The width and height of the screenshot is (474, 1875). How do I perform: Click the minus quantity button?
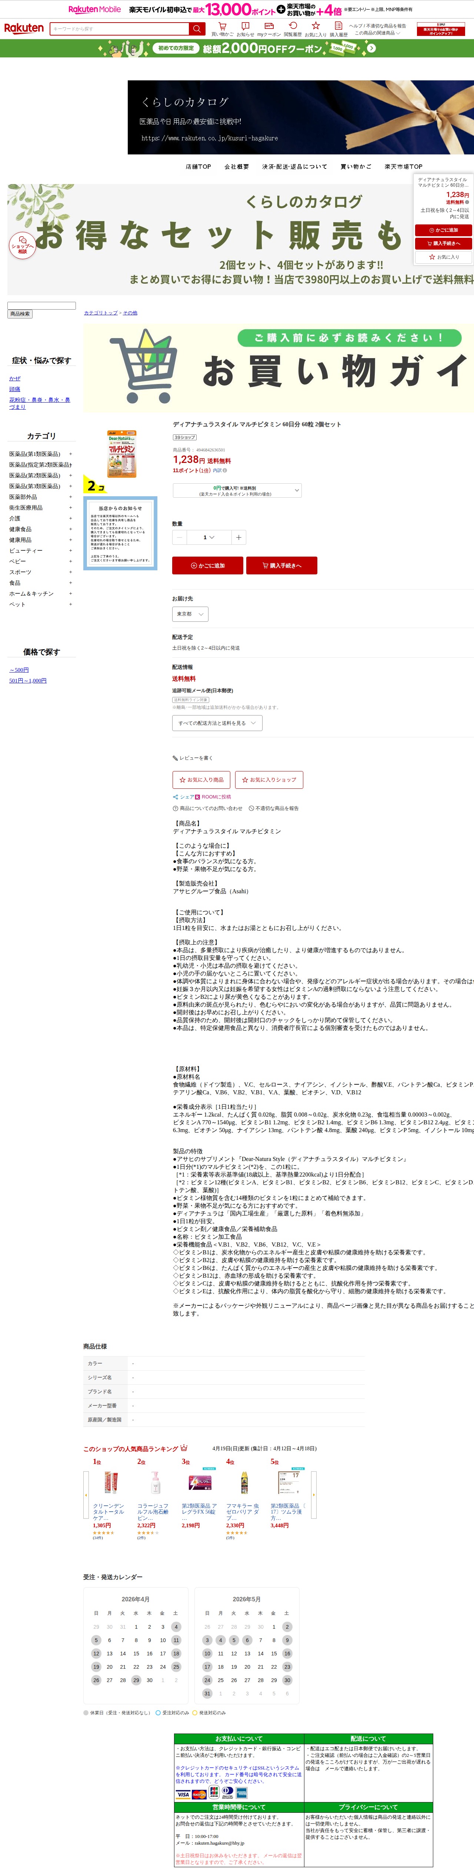(179, 537)
